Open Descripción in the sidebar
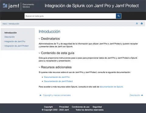 pos(10,37)
